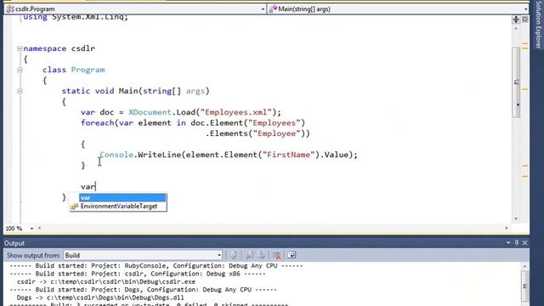Close the Output panel
The height and width of the screenshot is (306, 544).
[524, 243]
